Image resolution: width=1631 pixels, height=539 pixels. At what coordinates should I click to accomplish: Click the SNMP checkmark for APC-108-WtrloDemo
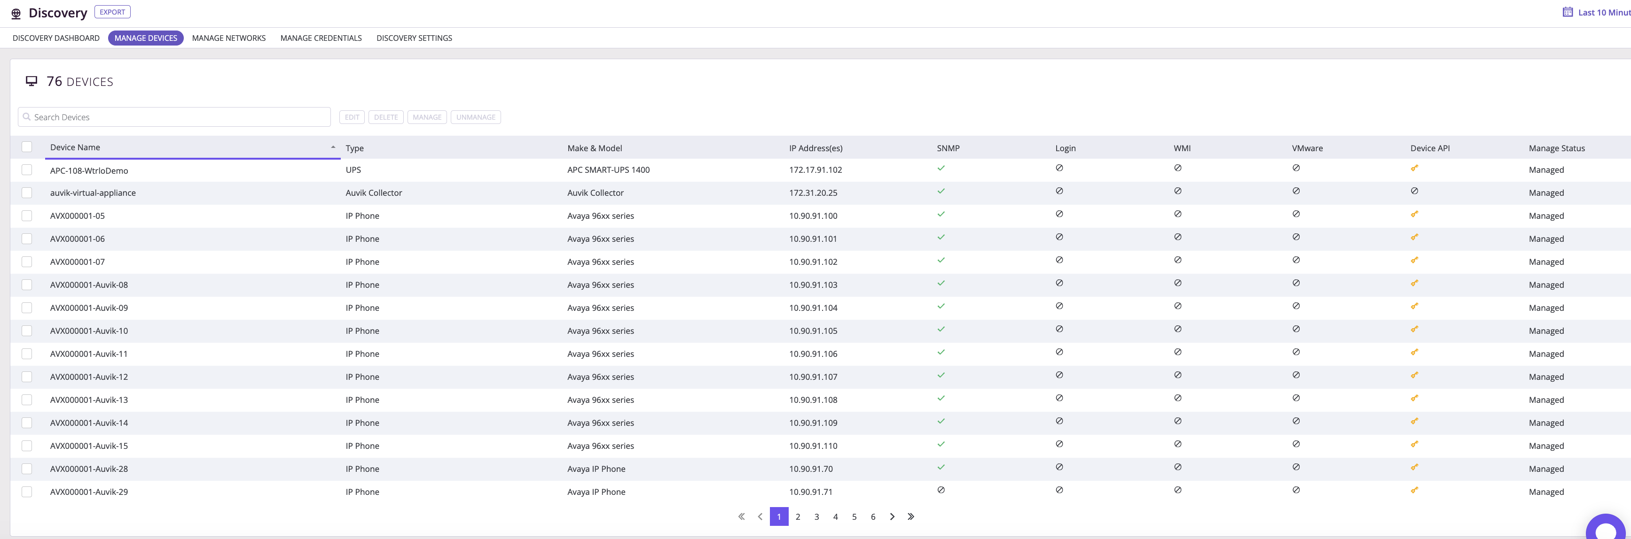tap(941, 168)
